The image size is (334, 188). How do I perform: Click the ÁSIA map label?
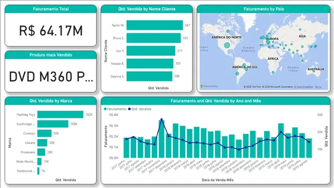click(x=302, y=36)
